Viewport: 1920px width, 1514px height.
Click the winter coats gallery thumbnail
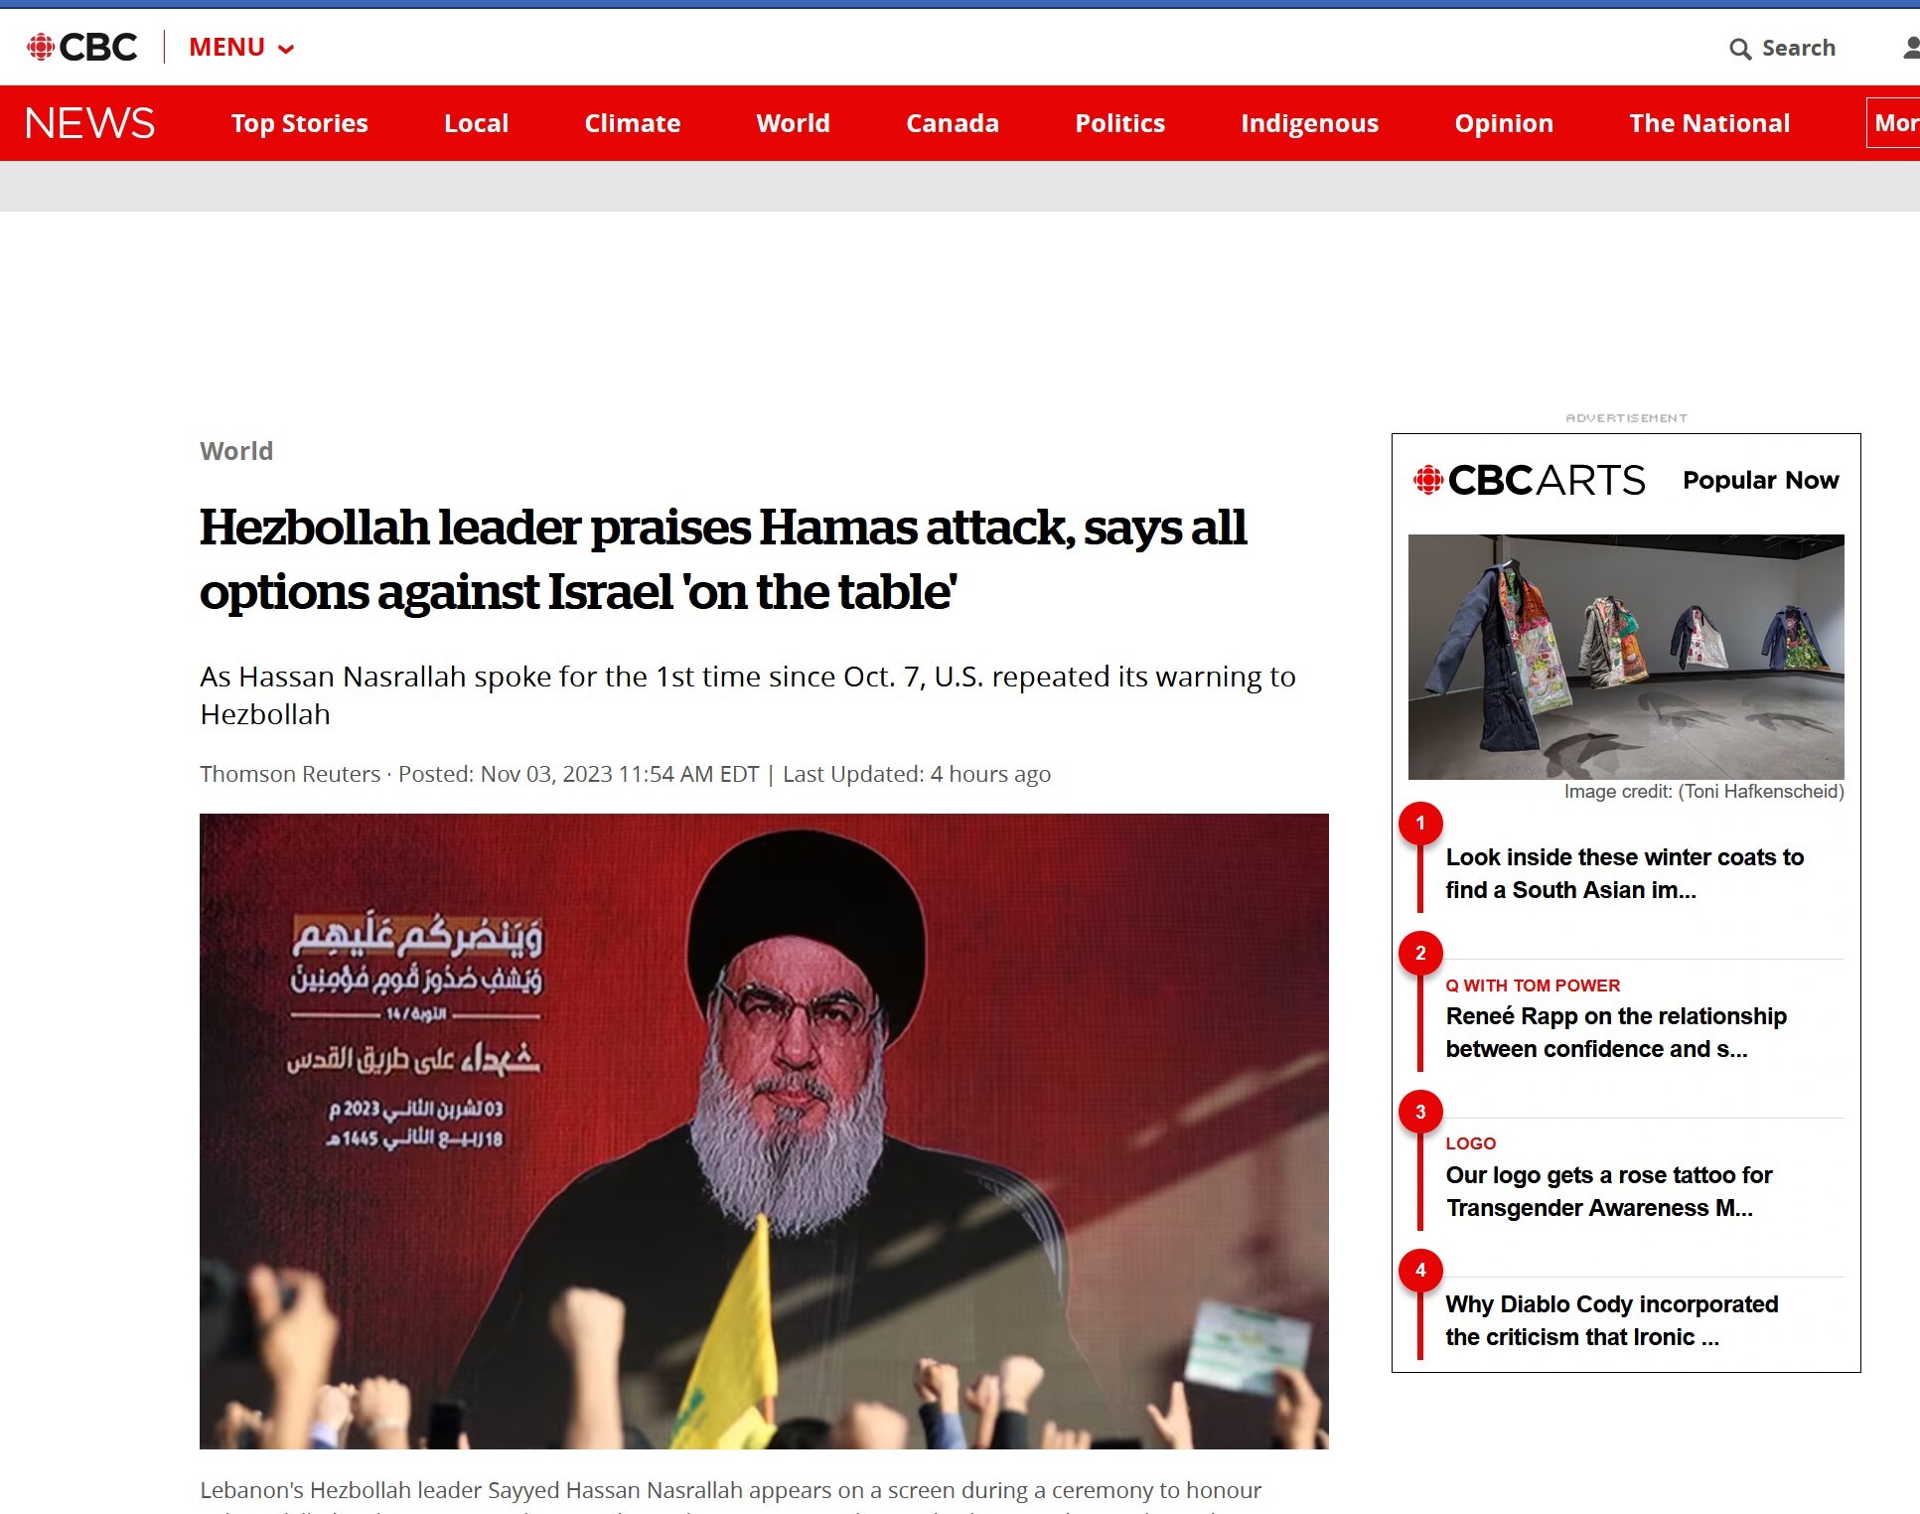(1626, 657)
